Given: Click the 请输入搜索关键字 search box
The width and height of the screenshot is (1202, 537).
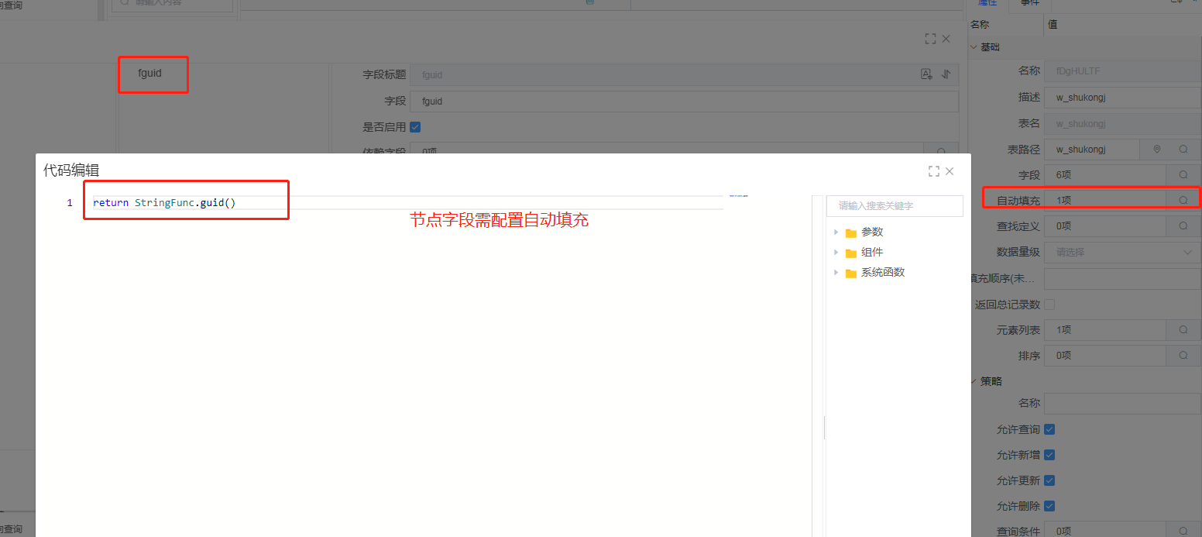Looking at the screenshot, I should 895,206.
